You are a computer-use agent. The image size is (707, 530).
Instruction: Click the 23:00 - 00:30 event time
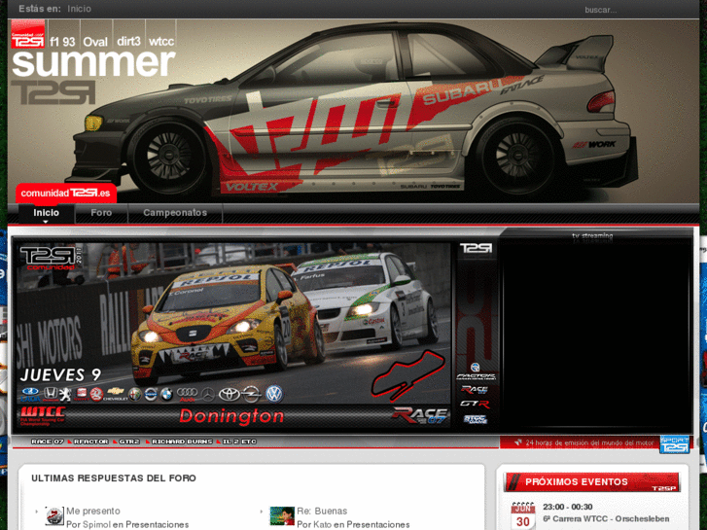click(x=567, y=507)
